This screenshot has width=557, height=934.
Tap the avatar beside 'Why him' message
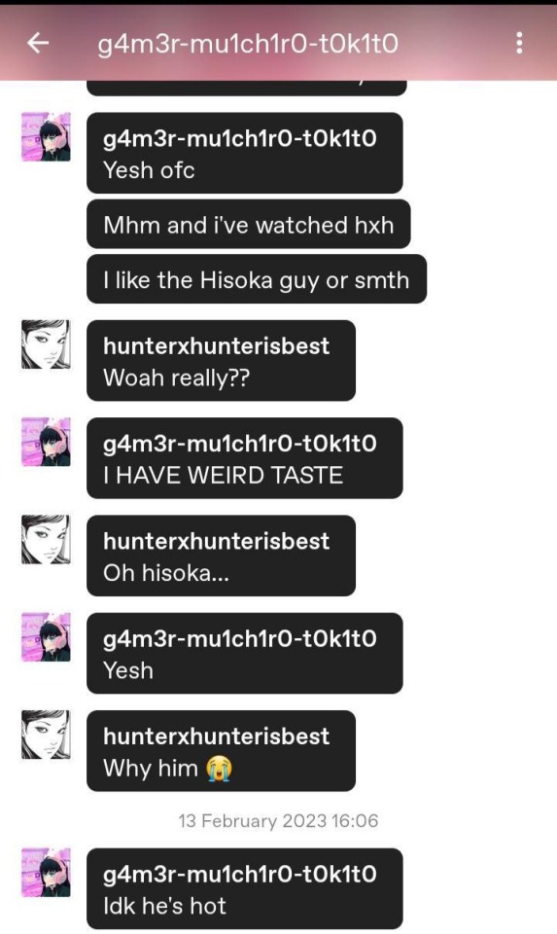46,735
